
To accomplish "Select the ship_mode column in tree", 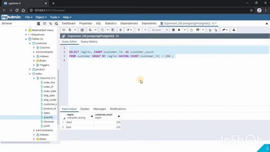I will coord(50,100).
